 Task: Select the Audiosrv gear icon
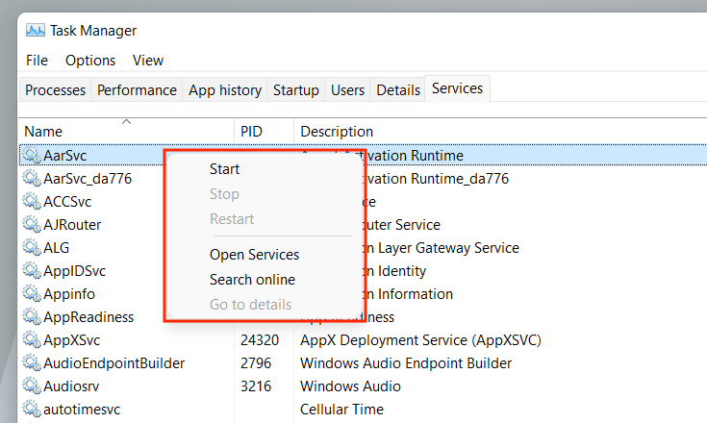[33, 386]
